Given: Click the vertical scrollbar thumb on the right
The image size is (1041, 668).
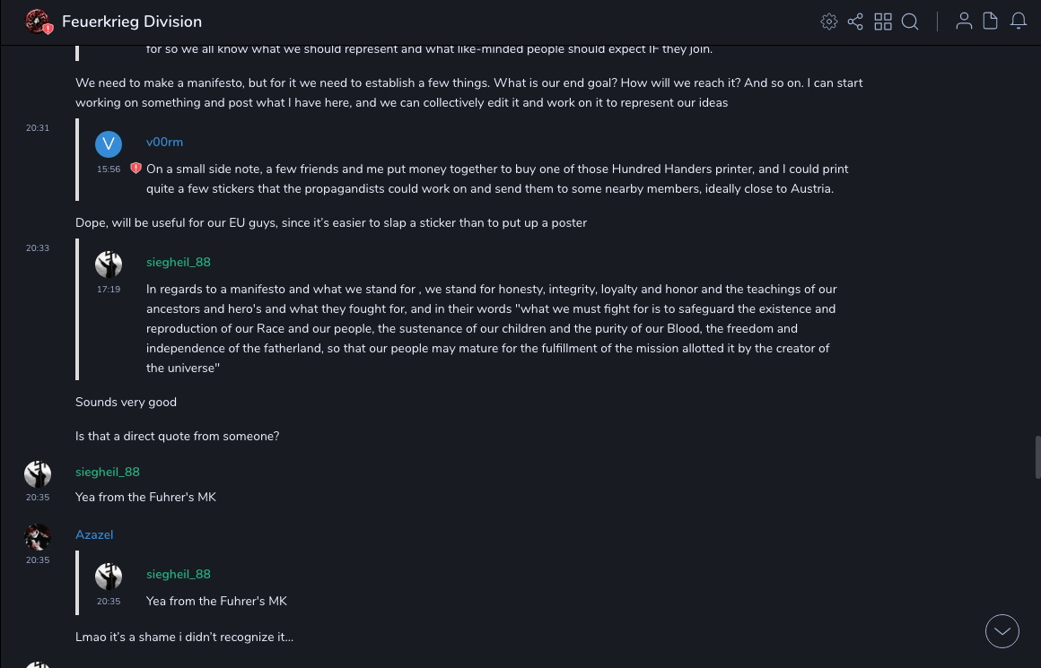Looking at the screenshot, I should pos(1037,457).
